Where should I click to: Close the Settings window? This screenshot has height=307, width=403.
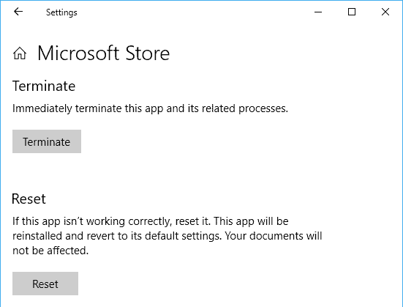(385, 12)
